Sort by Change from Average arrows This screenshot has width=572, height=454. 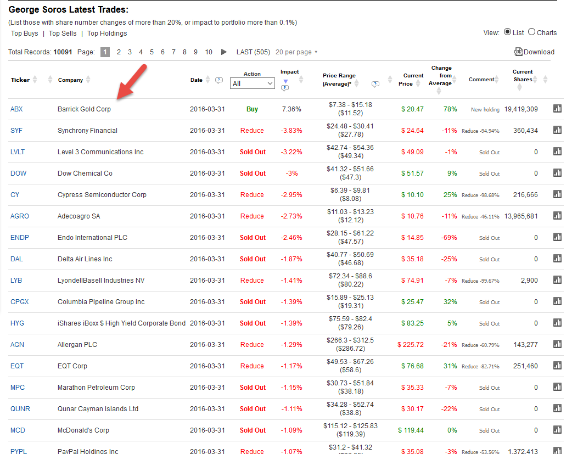click(x=454, y=80)
